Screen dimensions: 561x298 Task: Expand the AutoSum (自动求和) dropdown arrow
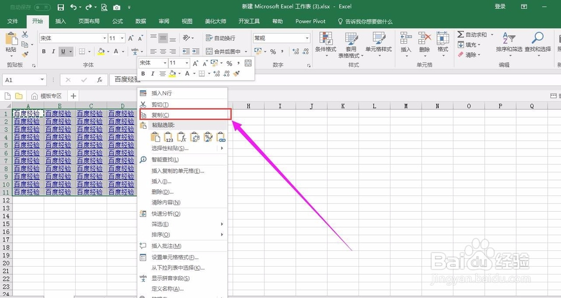(x=492, y=35)
